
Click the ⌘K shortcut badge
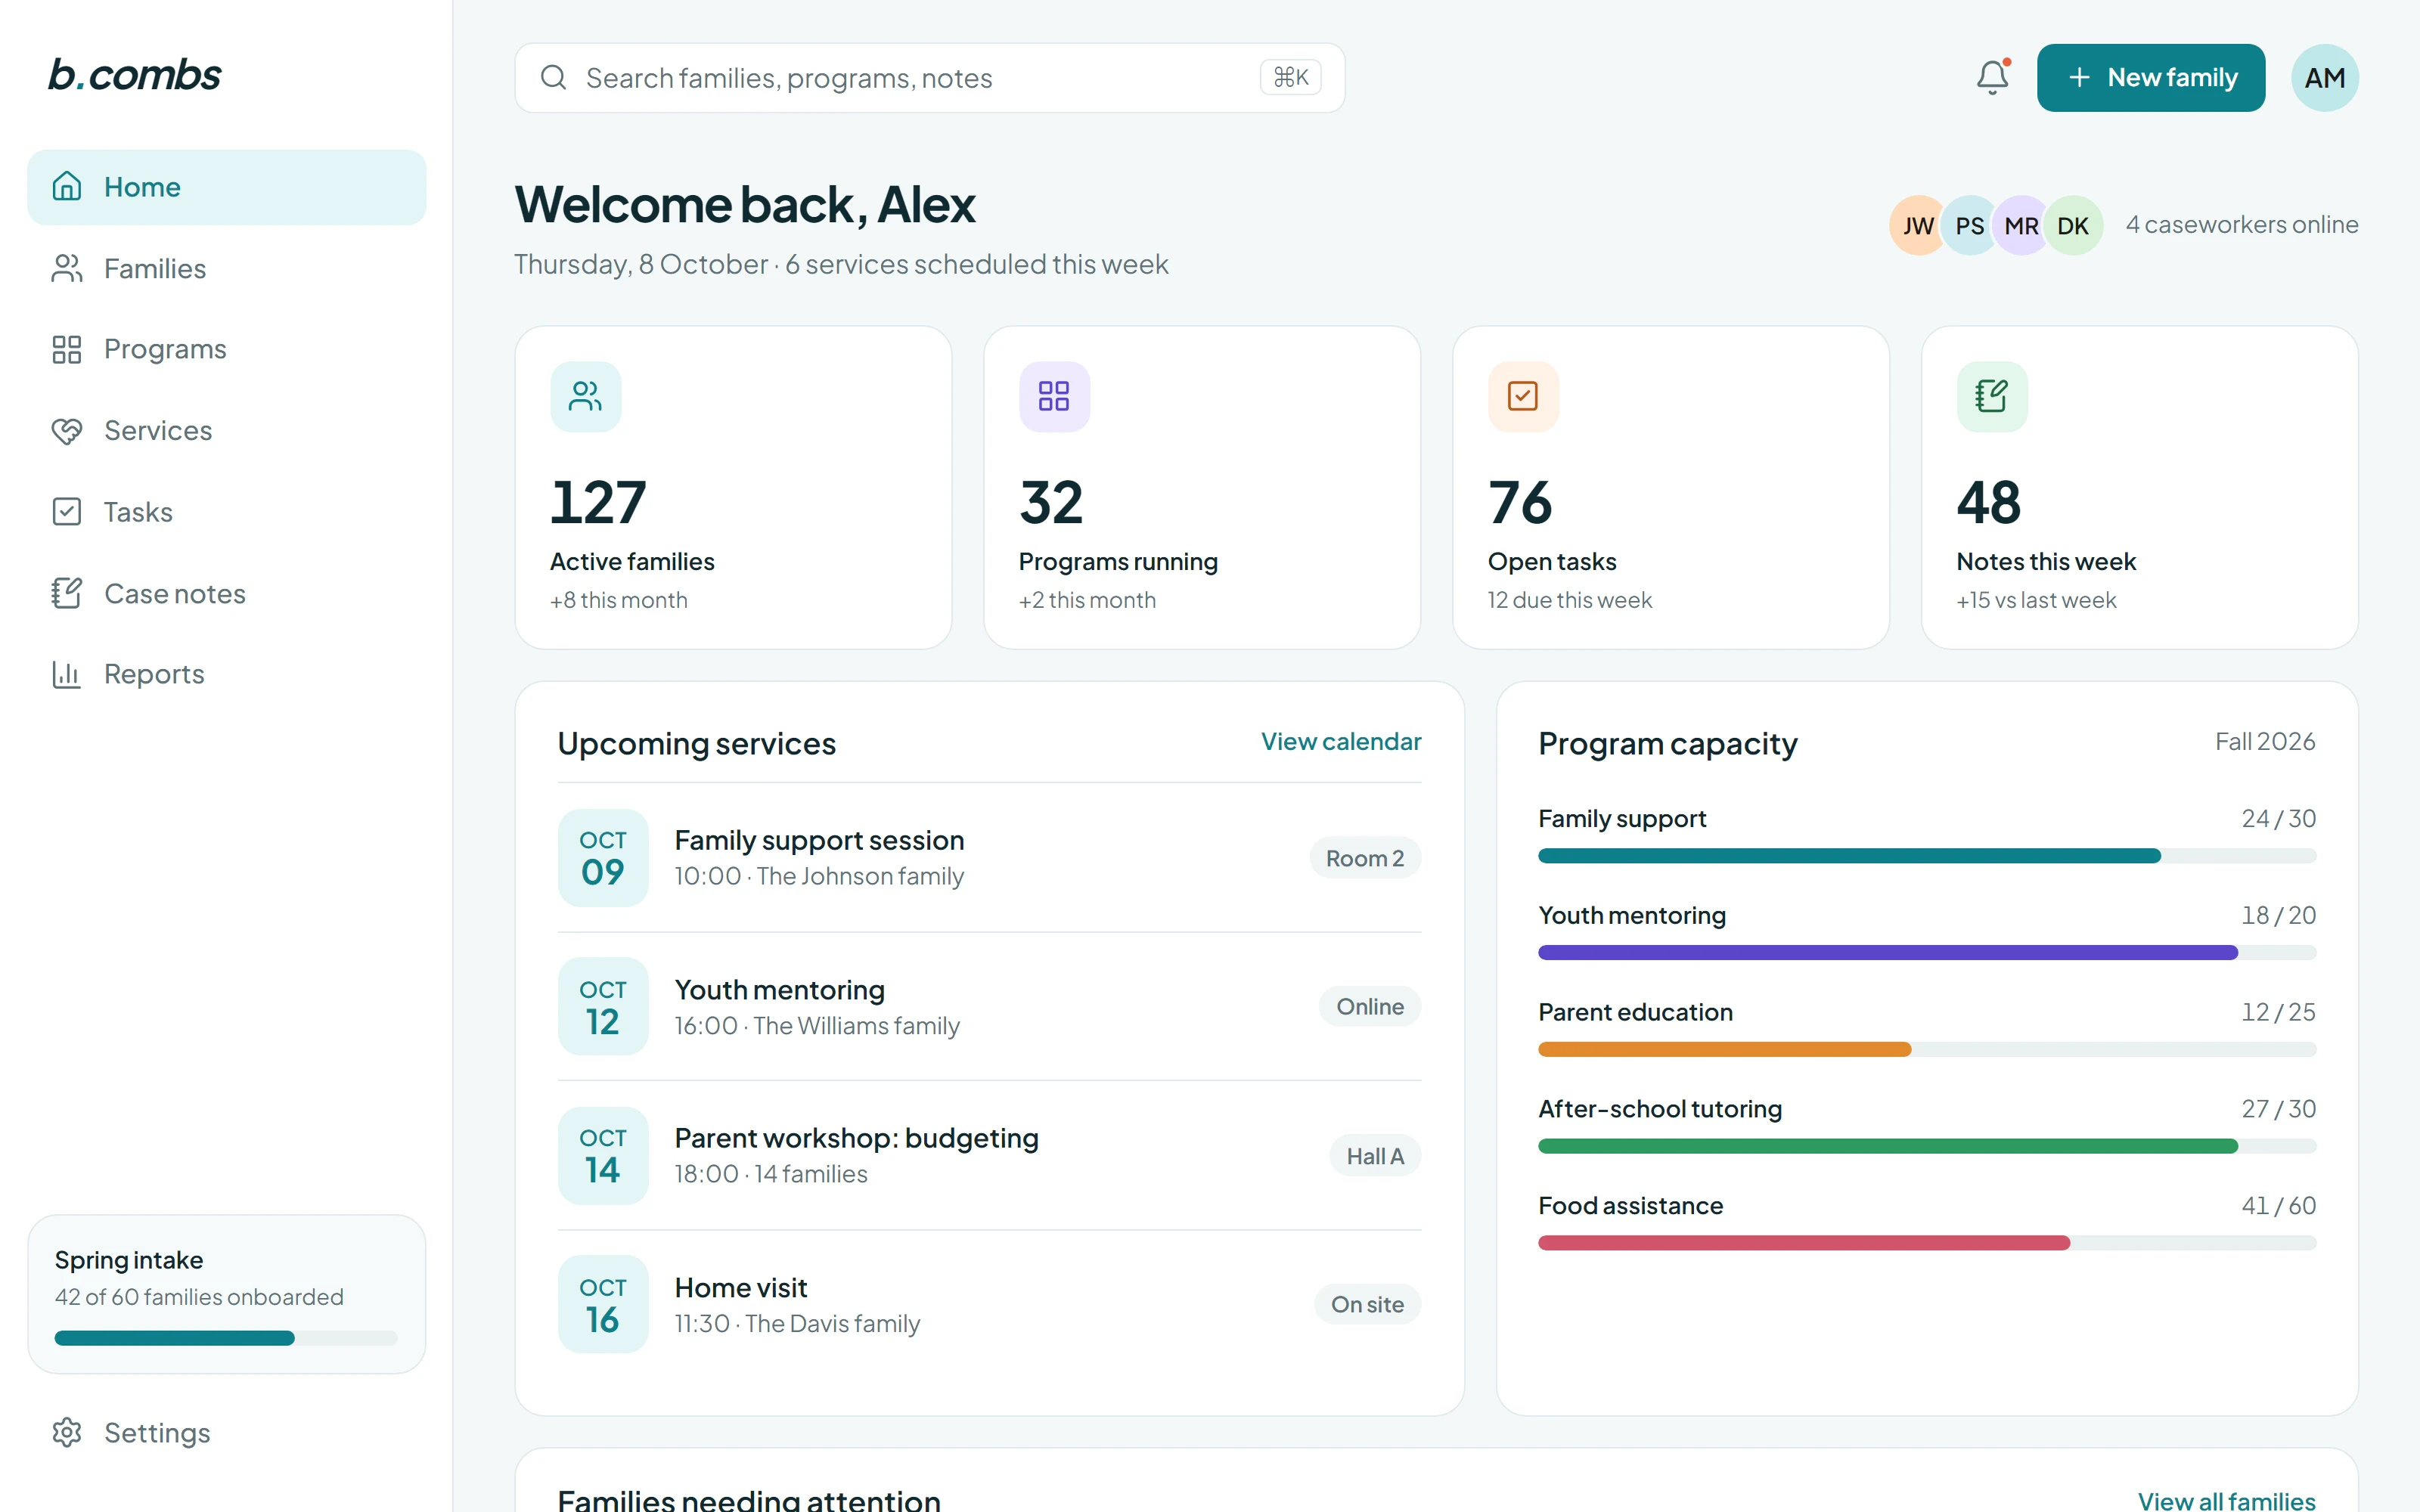click(1290, 77)
